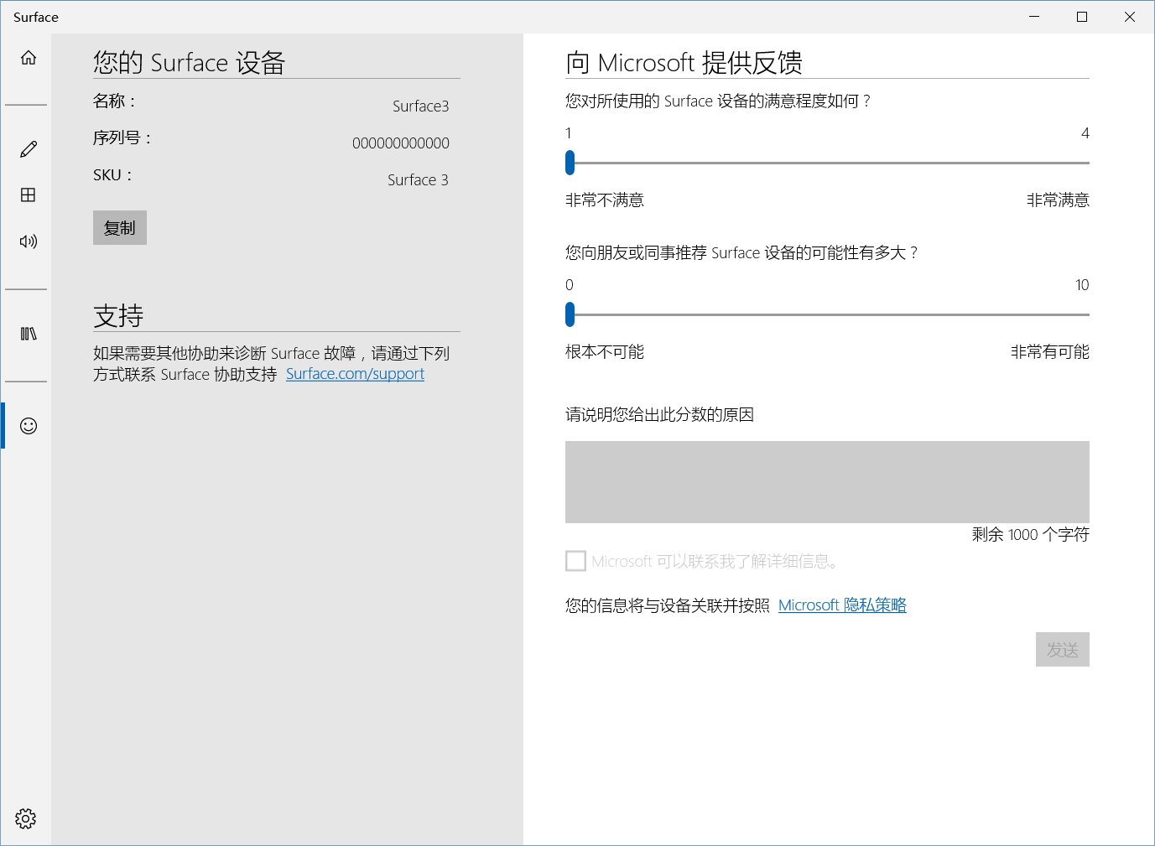
Task: Select the device name Surface3
Action: (421, 106)
